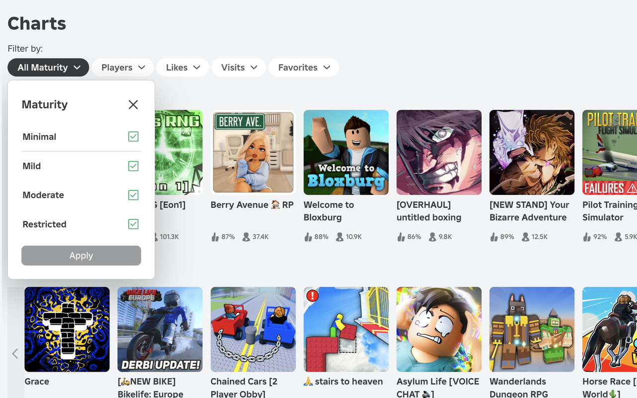Click the Bikelife: Europe title
This screenshot has width=637, height=398.
150,388
